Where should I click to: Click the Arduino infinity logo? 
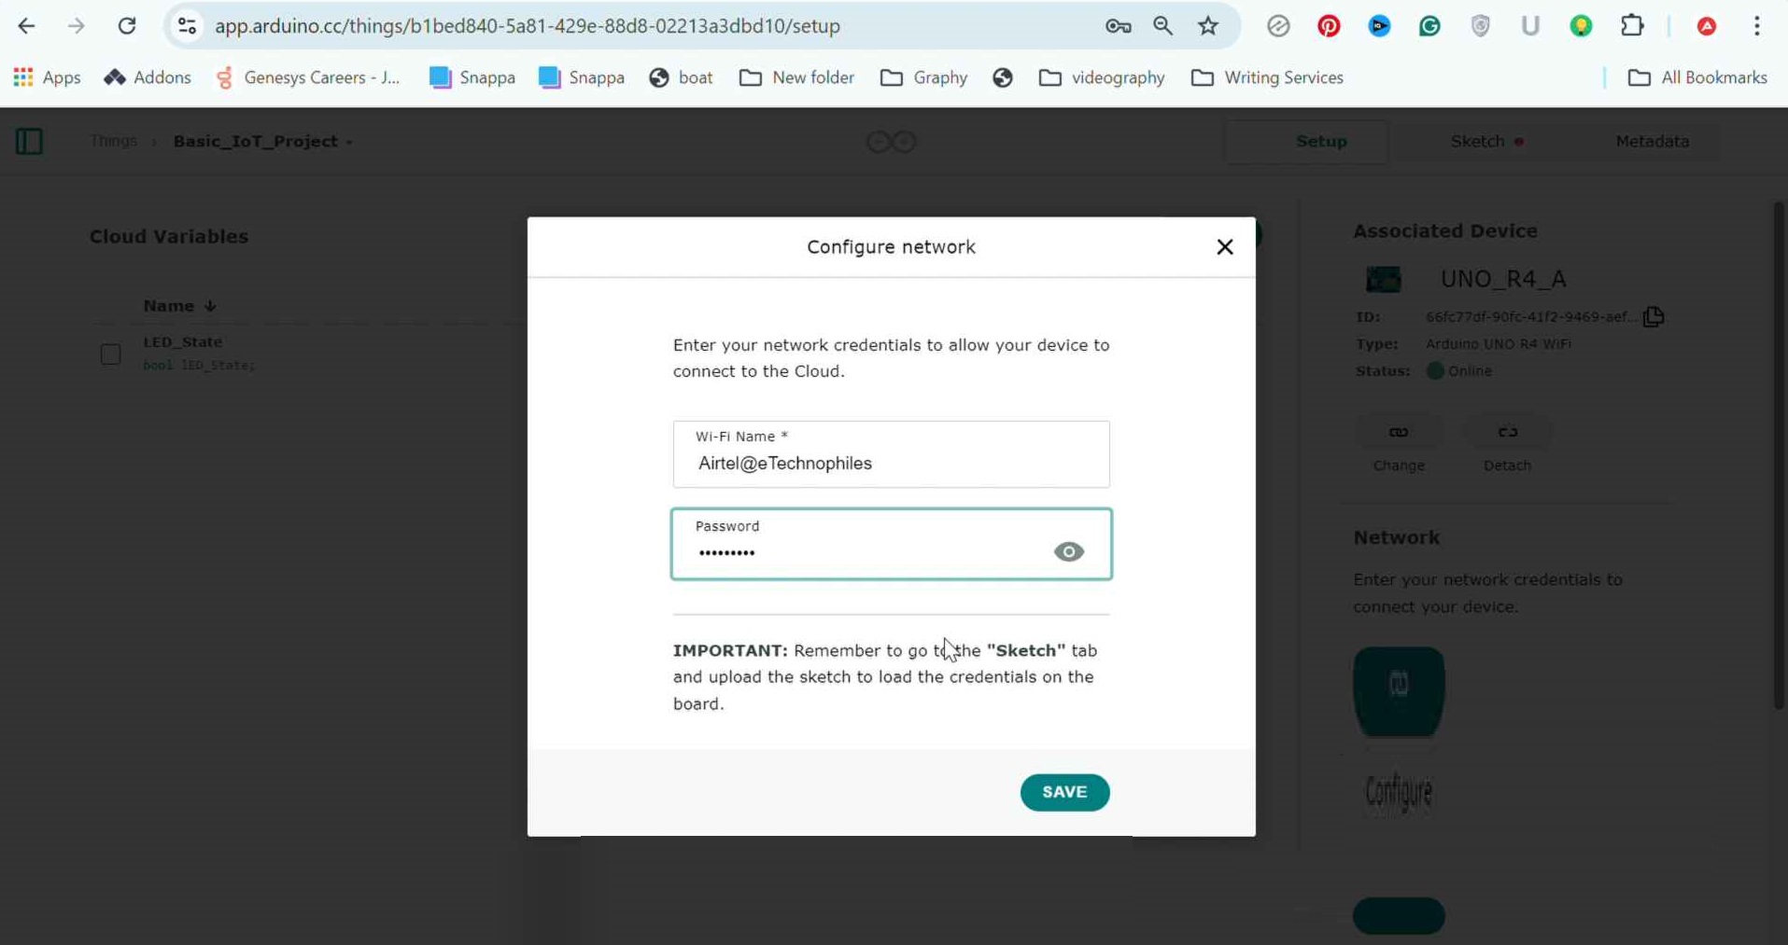pos(892,142)
